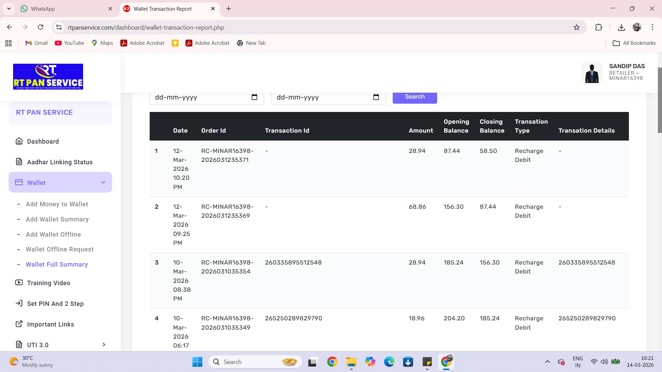Viewport: 662px width, 372px height.
Task: Expand the UTI 3.0 submenu arrow
Action: 104,345
